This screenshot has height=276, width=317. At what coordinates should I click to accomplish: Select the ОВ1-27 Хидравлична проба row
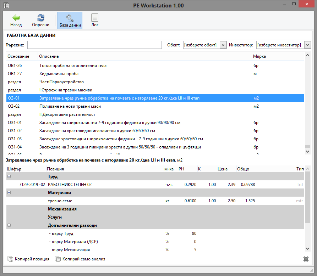point(59,74)
